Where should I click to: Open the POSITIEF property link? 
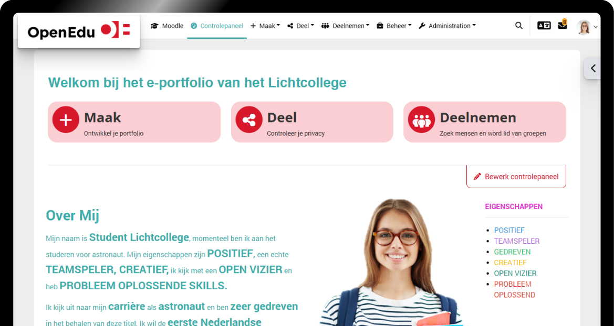(509, 230)
